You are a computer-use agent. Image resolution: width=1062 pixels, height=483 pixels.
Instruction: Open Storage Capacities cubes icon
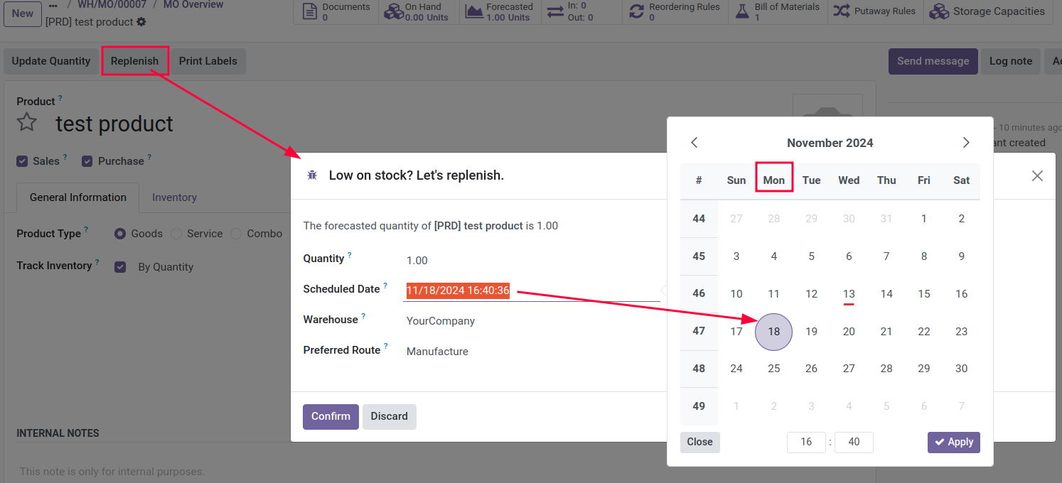tap(940, 11)
